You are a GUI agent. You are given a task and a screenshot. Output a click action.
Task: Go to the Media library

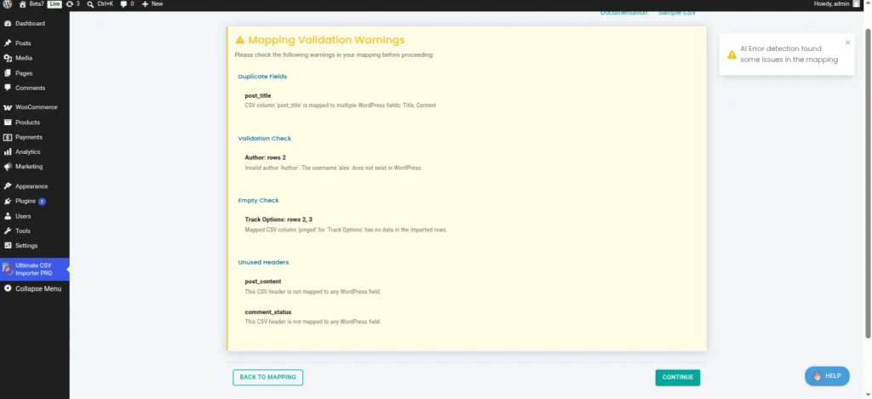24,58
